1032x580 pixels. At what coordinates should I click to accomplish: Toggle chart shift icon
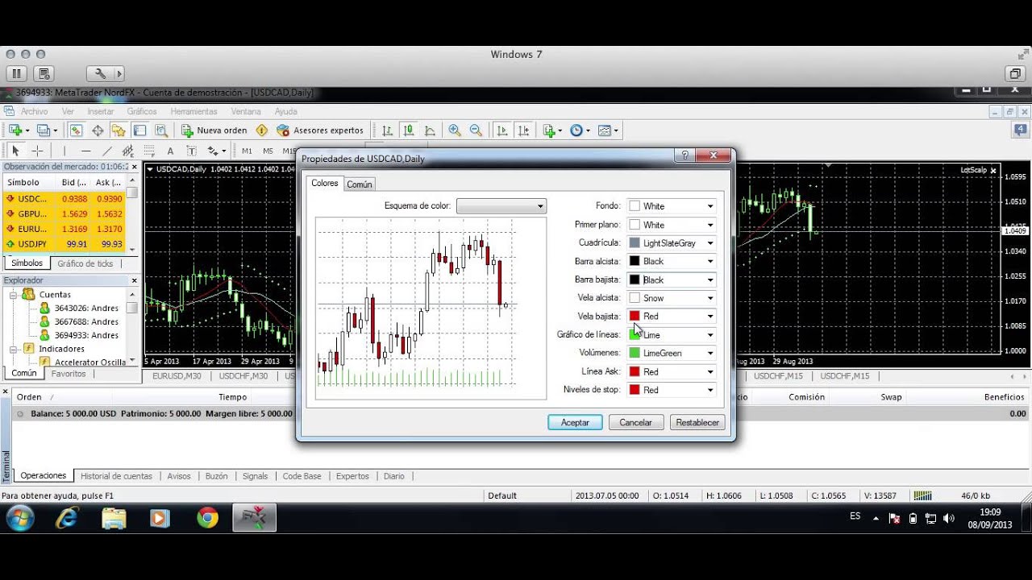[524, 130]
